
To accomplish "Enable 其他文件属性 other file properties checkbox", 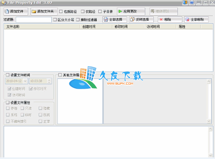I will coord(60,75).
